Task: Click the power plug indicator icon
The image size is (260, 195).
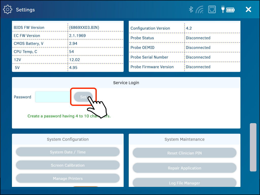Action: point(222,9)
